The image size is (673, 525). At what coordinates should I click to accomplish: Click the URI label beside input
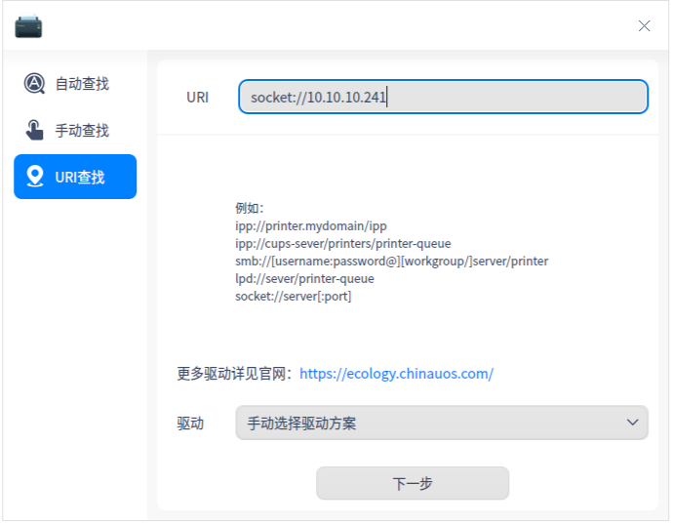tap(197, 98)
